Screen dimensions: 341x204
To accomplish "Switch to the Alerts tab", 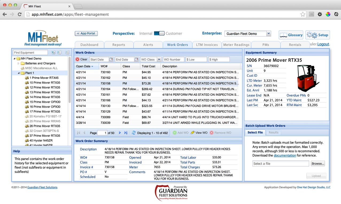I will [148, 45].
